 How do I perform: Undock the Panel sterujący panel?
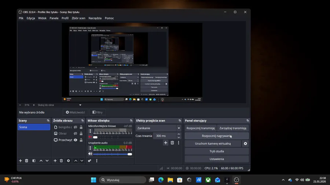click(x=248, y=121)
